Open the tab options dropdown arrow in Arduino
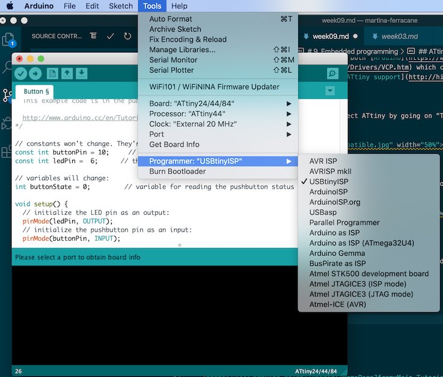 coord(330,91)
